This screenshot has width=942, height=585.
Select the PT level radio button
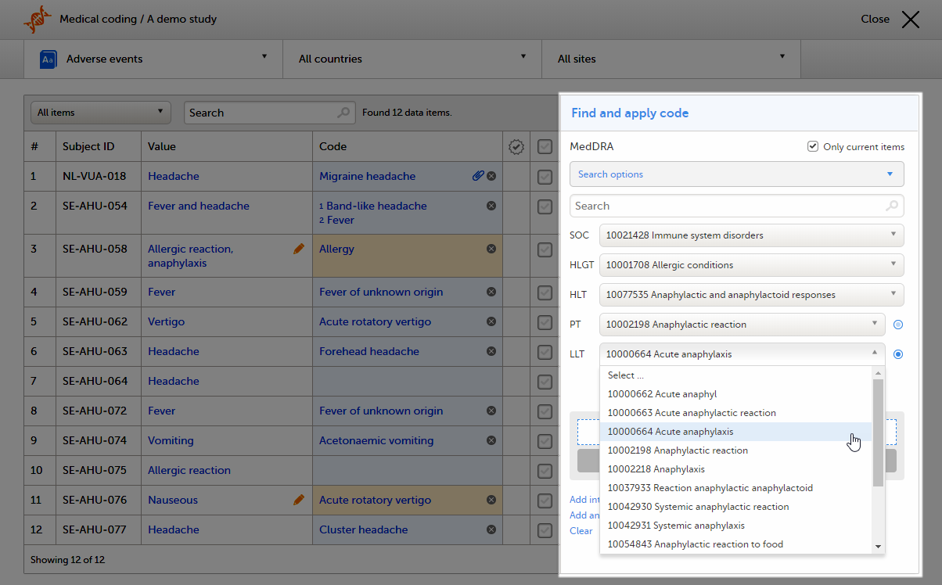click(898, 325)
